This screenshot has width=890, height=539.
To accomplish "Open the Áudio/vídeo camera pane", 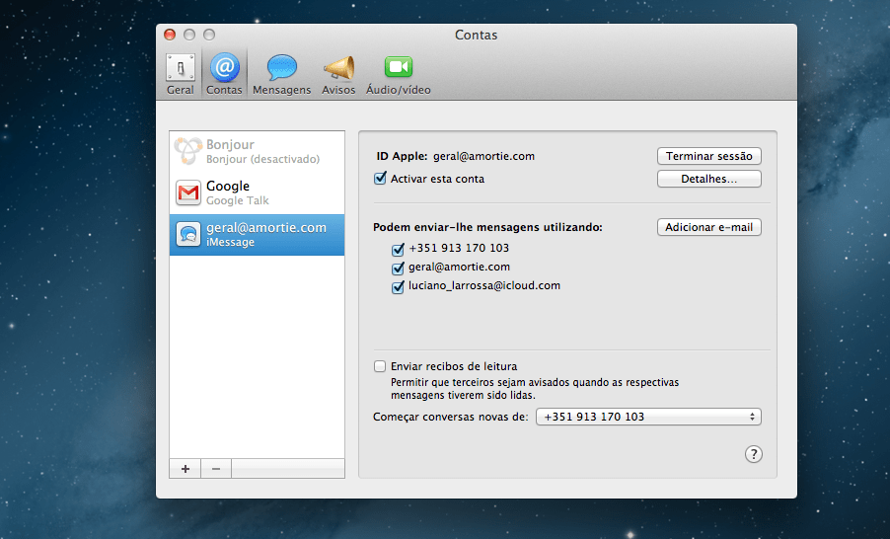I will tap(399, 74).
